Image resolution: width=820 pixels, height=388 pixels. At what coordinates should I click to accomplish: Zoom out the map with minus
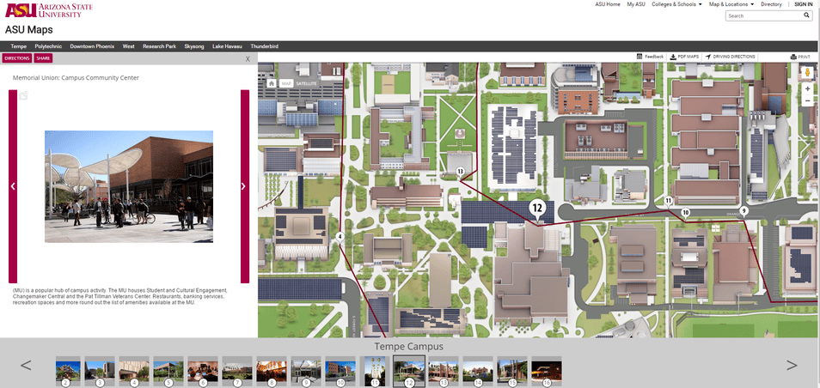(807, 100)
